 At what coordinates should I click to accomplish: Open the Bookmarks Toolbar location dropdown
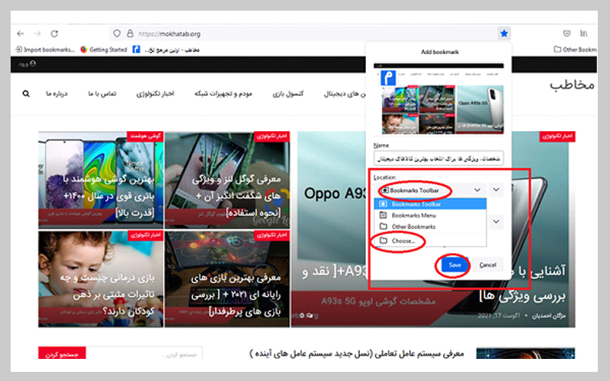click(431, 190)
